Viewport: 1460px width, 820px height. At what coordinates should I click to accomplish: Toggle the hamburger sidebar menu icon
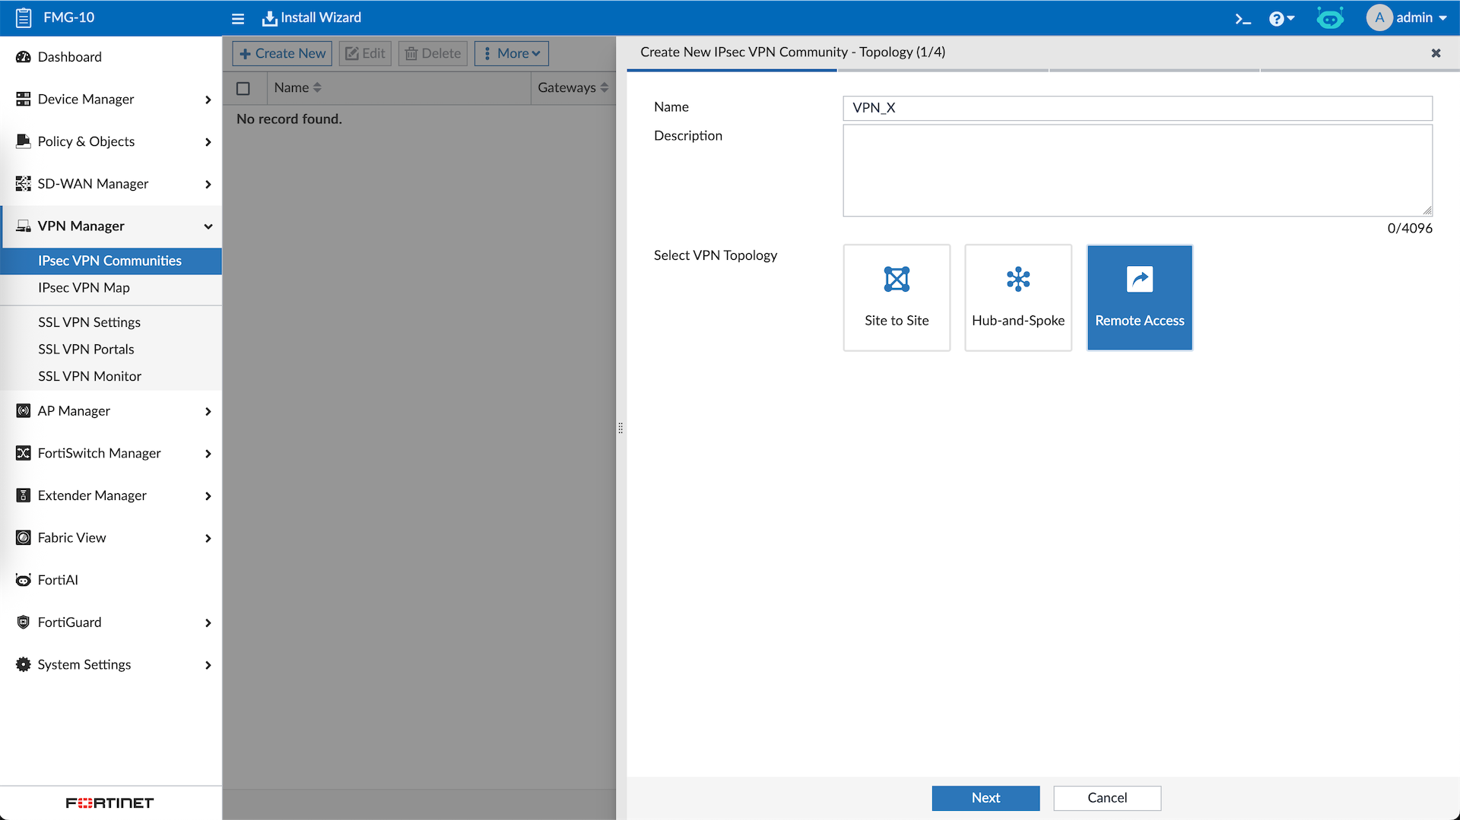238,18
